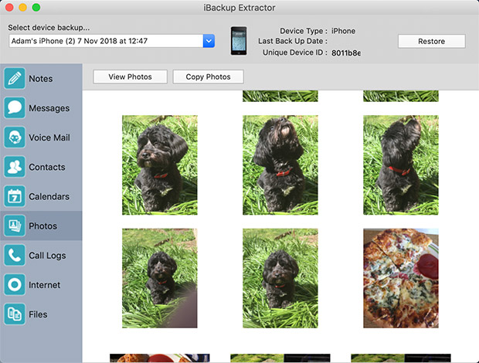Select the Photos sidebar icon
Image resolution: width=479 pixels, height=363 pixels.
pos(15,226)
